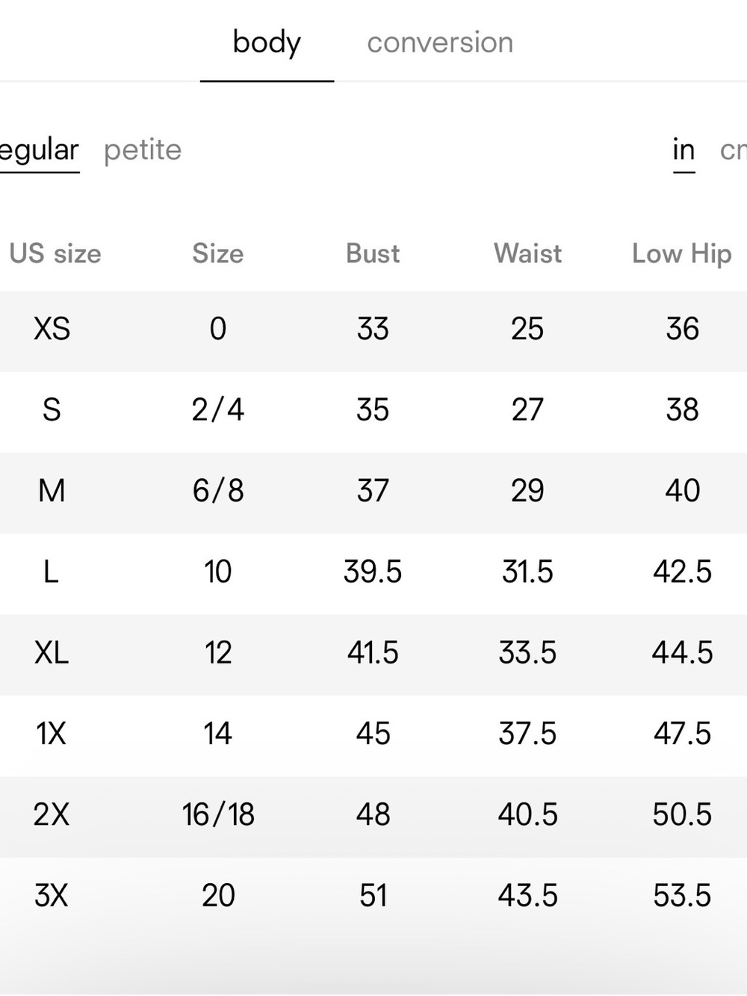Screen dimensions: 747x996
Task: Select the XS size row
Action: point(373,330)
